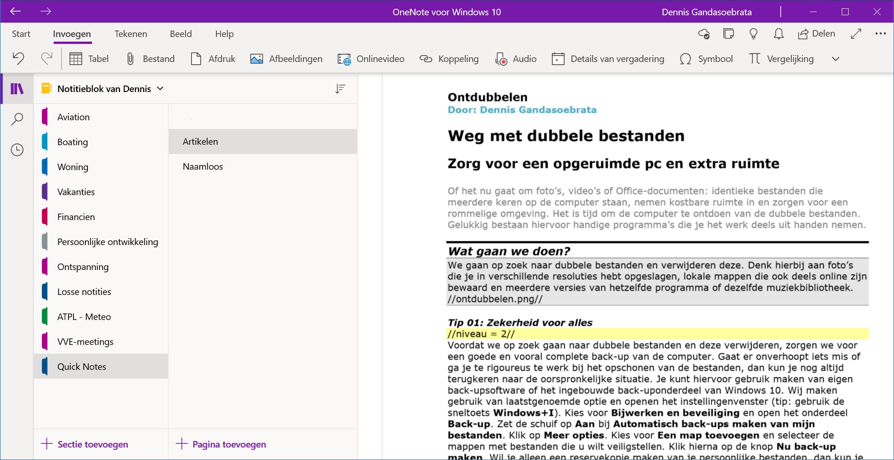The height and width of the screenshot is (460, 894).
Task: Open the Symbool picker
Action: click(x=706, y=59)
